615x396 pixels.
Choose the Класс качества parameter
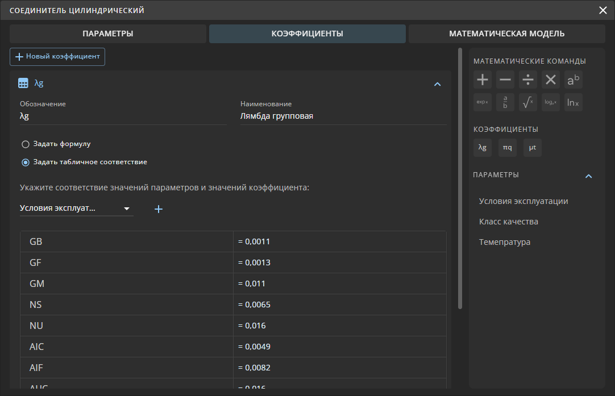pos(508,222)
